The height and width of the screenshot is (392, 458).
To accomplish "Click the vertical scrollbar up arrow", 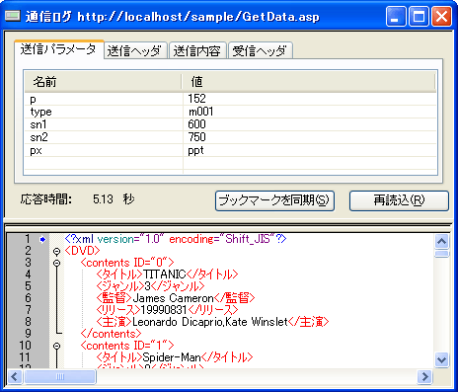I will pos(441,242).
